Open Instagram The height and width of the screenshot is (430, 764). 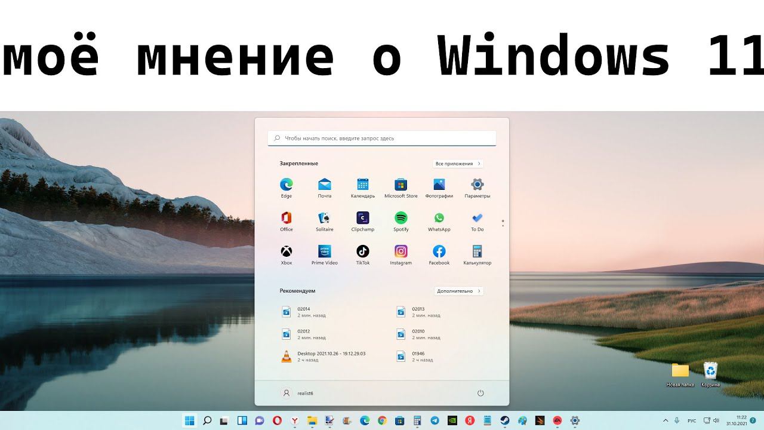click(x=401, y=254)
